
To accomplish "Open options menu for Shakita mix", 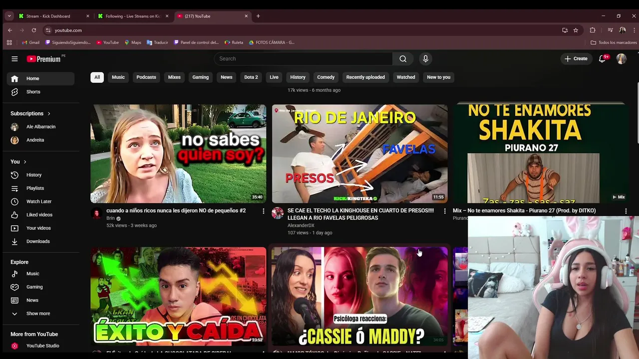I will pos(626,211).
